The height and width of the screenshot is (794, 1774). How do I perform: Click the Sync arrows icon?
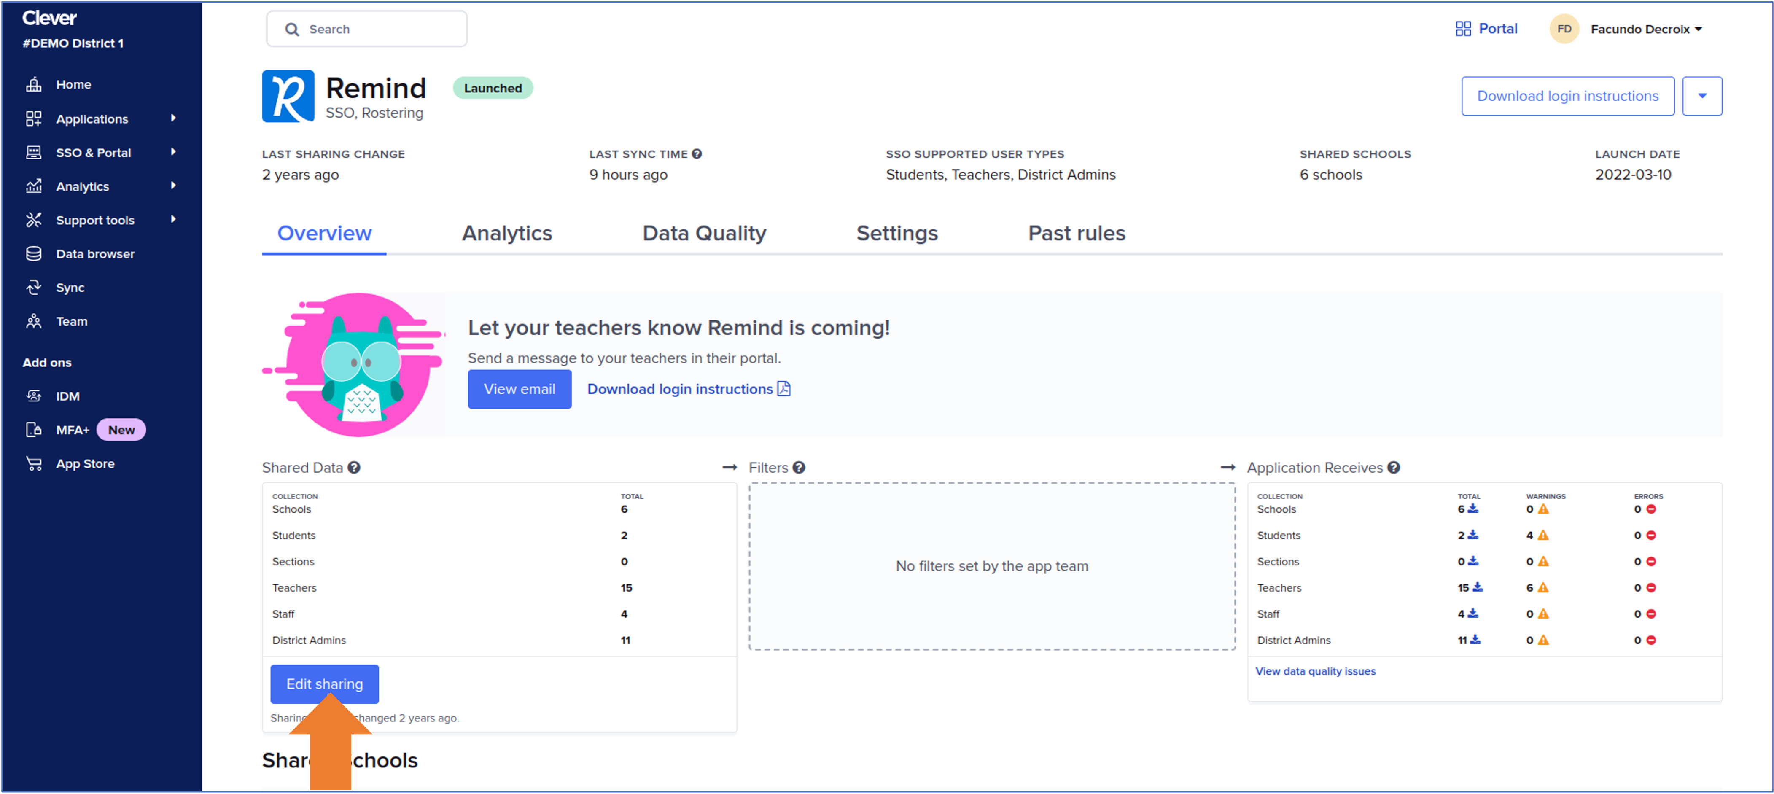tap(34, 288)
